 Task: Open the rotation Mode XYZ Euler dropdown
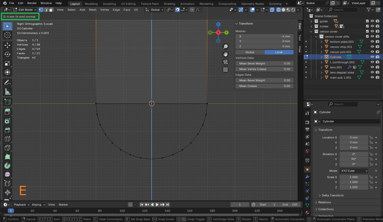coord(354,171)
